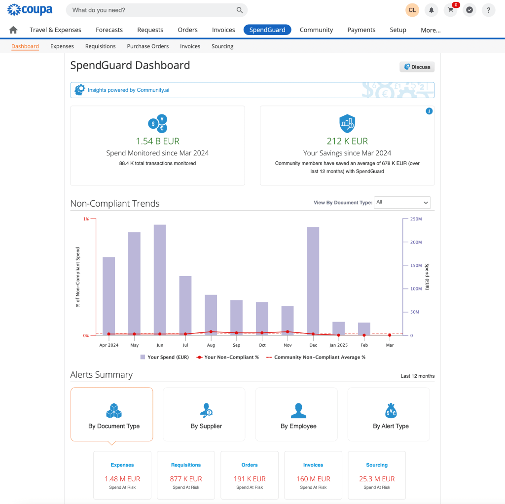Click the Discuss button
505x504 pixels.
[417, 67]
